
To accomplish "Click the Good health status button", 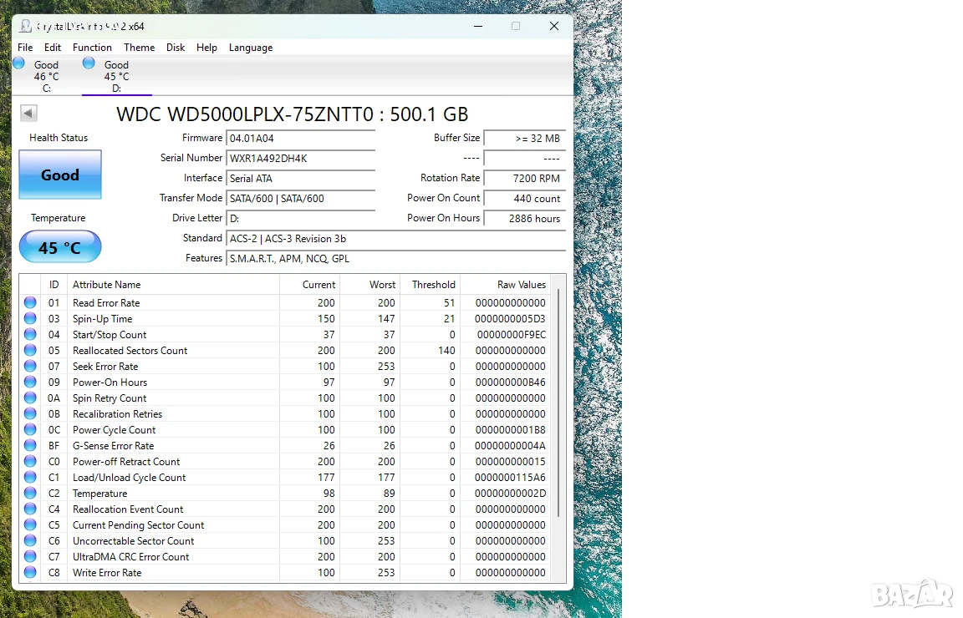I will tap(60, 175).
